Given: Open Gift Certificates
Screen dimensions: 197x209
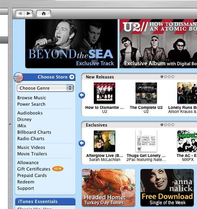Looking at the screenshot, I should point(34,169).
